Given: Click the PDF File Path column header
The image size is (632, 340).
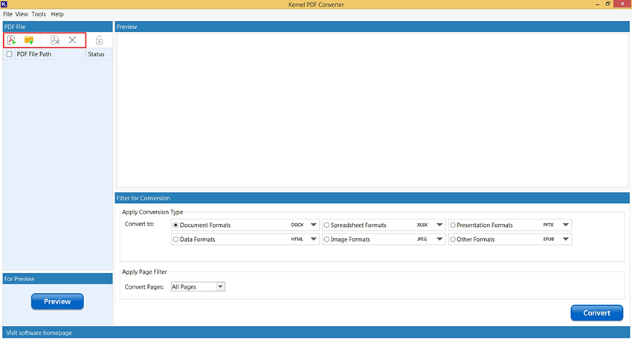Looking at the screenshot, I should (x=51, y=54).
